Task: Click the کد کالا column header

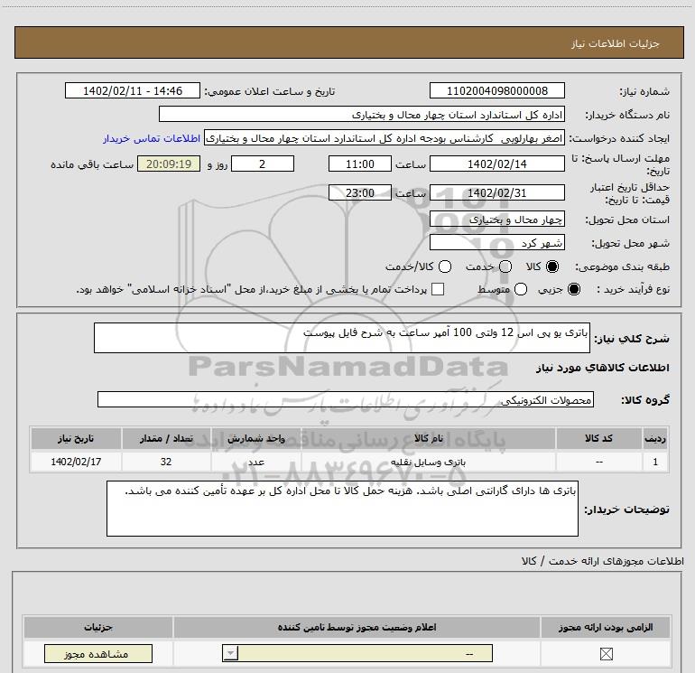Action: pyautogui.click(x=598, y=438)
